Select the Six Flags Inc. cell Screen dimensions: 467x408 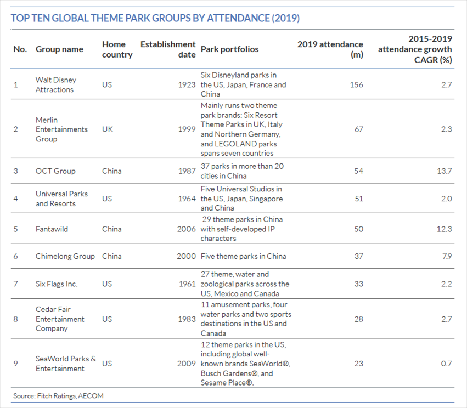coord(57,284)
